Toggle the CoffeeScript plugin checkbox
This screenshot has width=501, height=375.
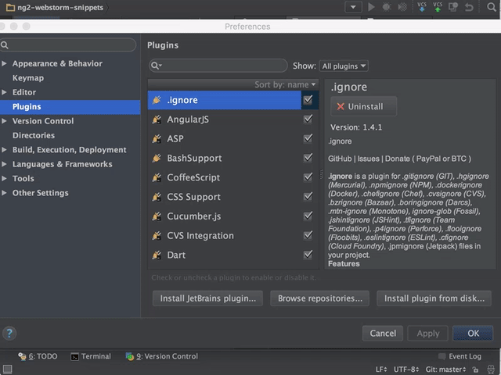(308, 177)
